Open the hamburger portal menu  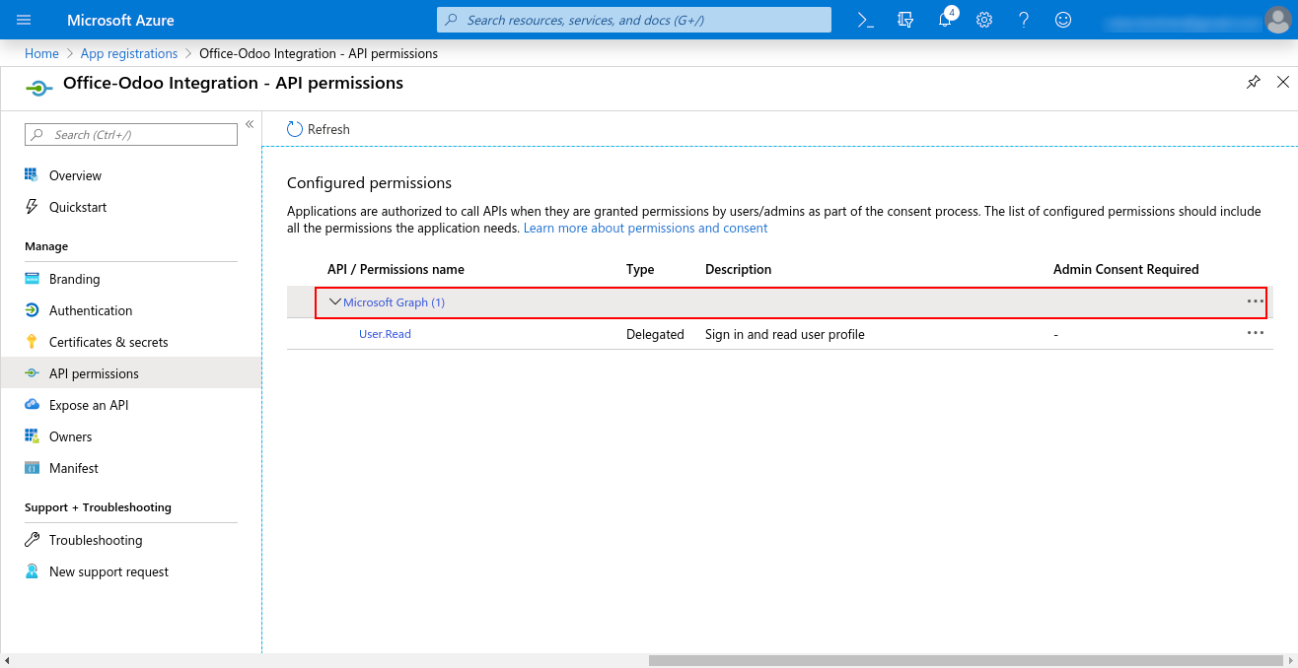click(x=24, y=20)
